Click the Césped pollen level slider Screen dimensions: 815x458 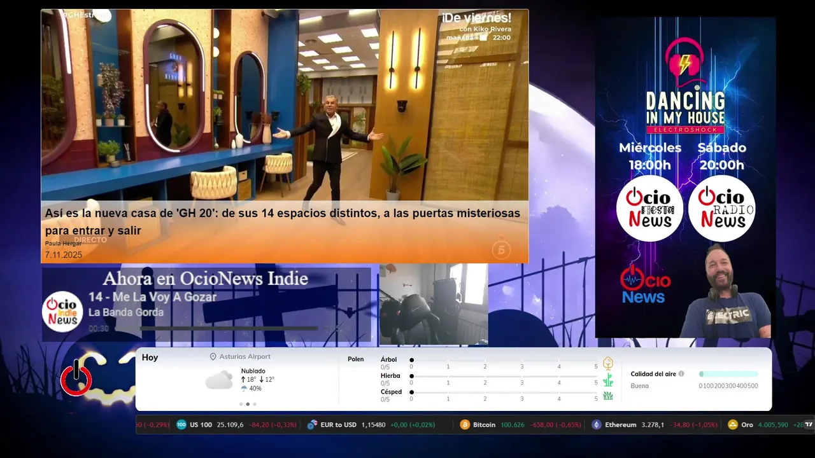coord(504,392)
